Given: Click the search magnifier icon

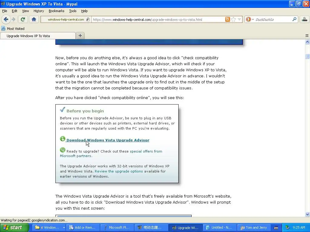Looking at the screenshot, I should click(294, 19).
